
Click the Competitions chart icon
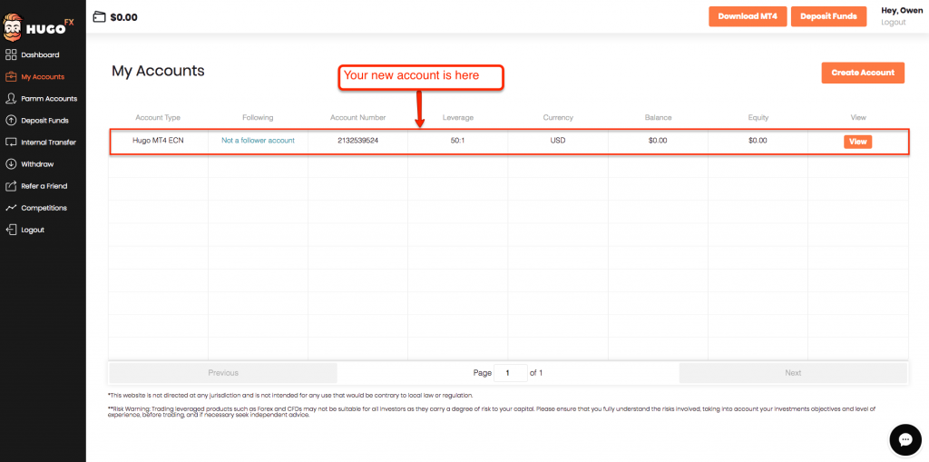(x=11, y=208)
